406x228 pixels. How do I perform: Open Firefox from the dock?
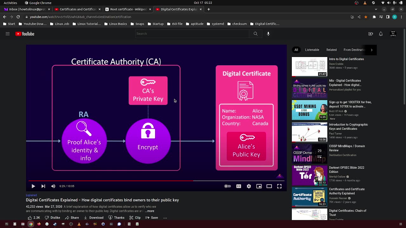(39, 224)
